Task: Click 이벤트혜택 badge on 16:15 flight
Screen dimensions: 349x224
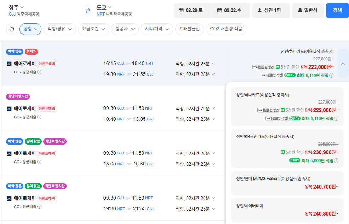Action: [47, 64]
